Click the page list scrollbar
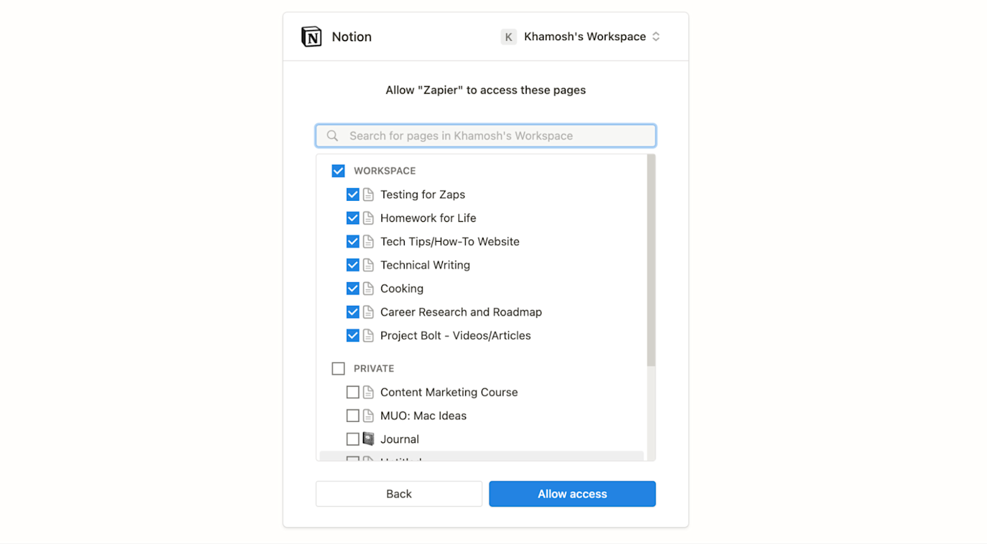987x544 pixels. tap(651, 261)
